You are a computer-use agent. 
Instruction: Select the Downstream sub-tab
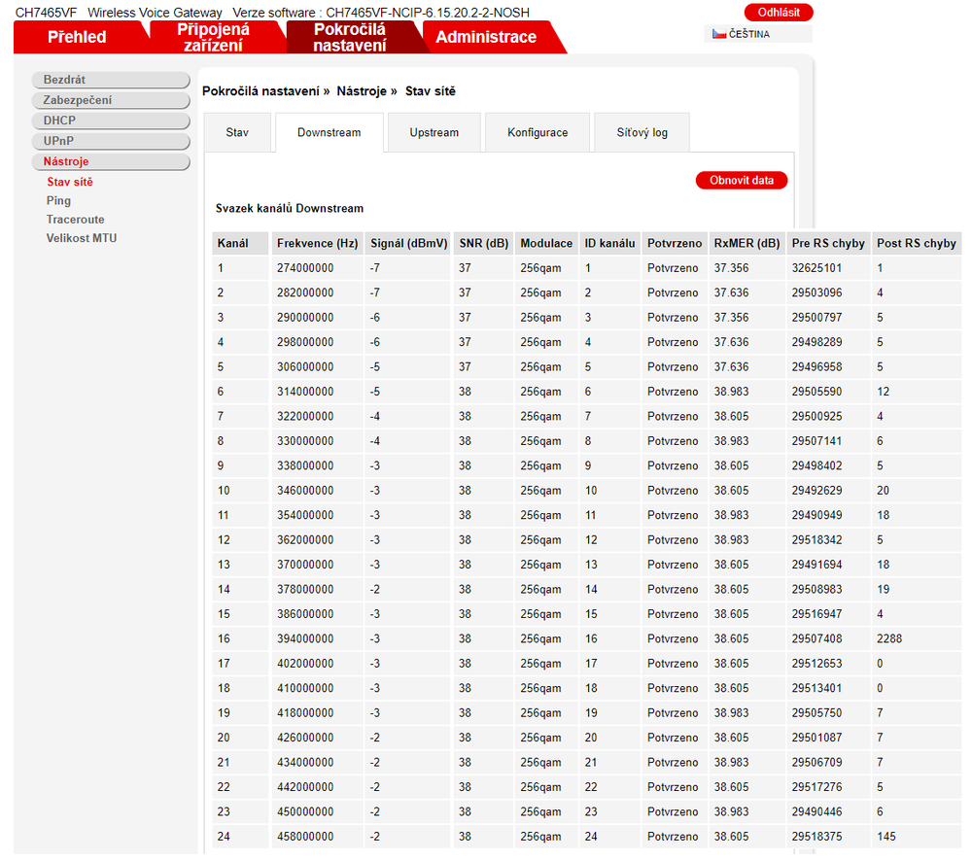329,132
